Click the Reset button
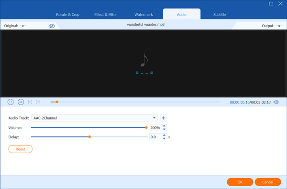Viewport: 287px width, 189px height. click(20, 149)
